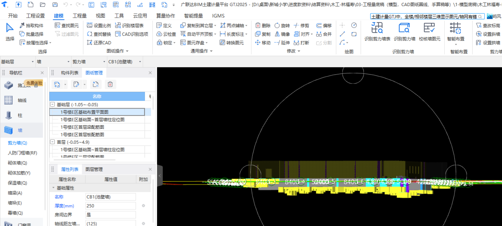Open CB1(池壁墙) component dropdown
This screenshot has width=502, height=226.
tap(125, 62)
